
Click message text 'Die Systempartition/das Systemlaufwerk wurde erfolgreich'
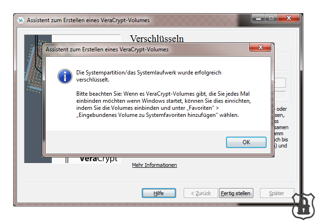point(149,73)
